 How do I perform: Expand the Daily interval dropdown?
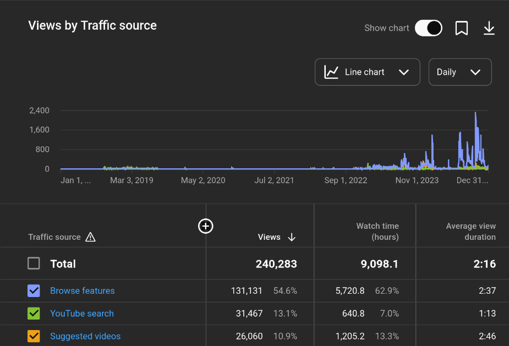(x=459, y=72)
